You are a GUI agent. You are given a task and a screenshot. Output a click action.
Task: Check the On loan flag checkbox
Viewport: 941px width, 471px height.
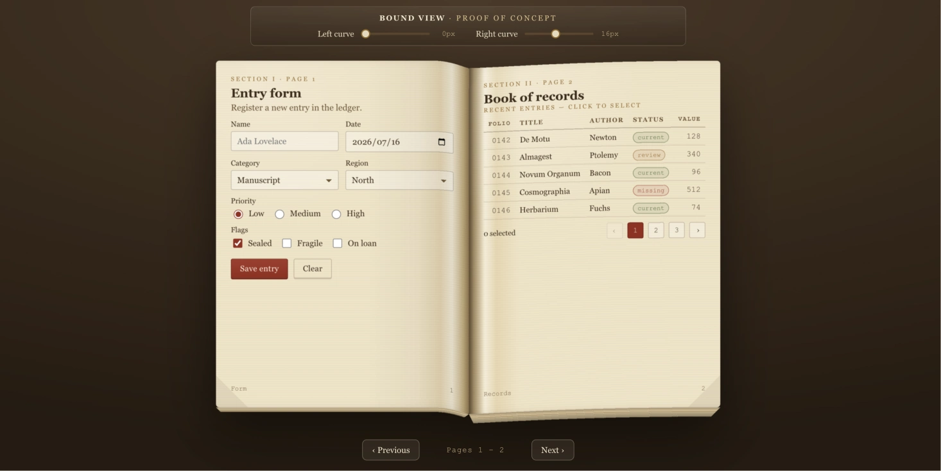338,243
